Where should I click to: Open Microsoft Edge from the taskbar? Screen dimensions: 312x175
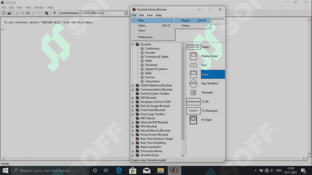point(119,170)
